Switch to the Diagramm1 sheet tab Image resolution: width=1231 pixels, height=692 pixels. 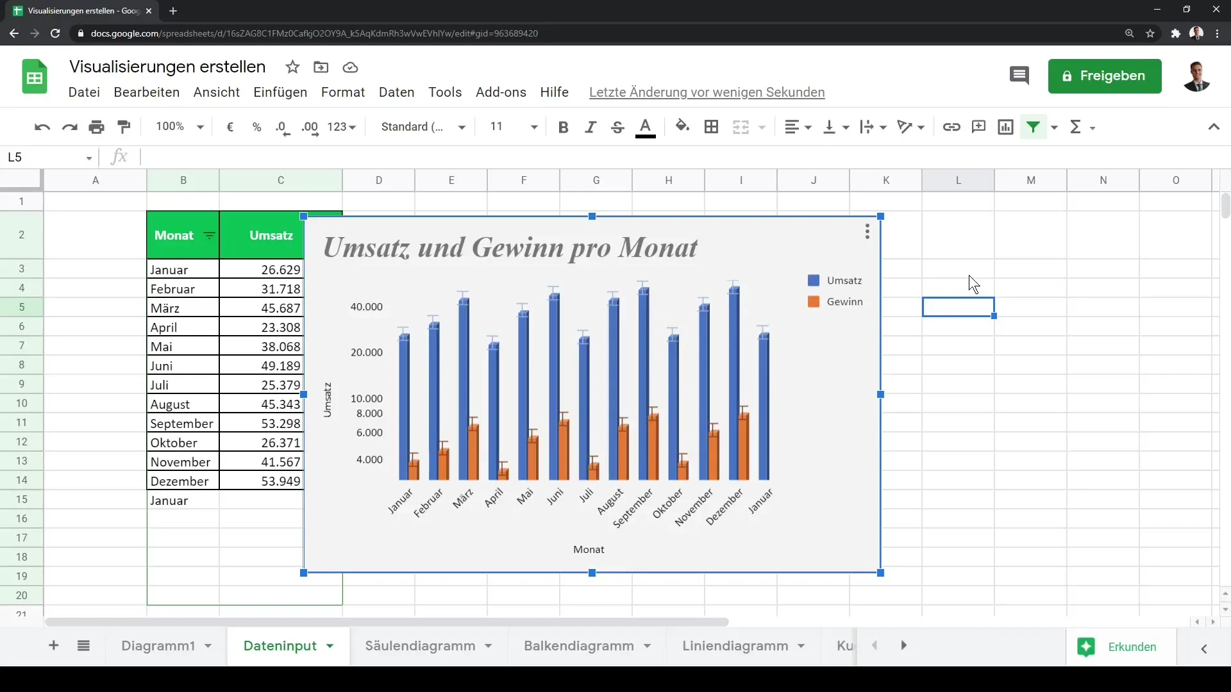[158, 646]
